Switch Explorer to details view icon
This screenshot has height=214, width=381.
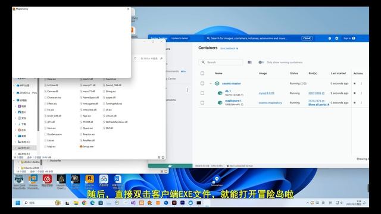[159, 157]
